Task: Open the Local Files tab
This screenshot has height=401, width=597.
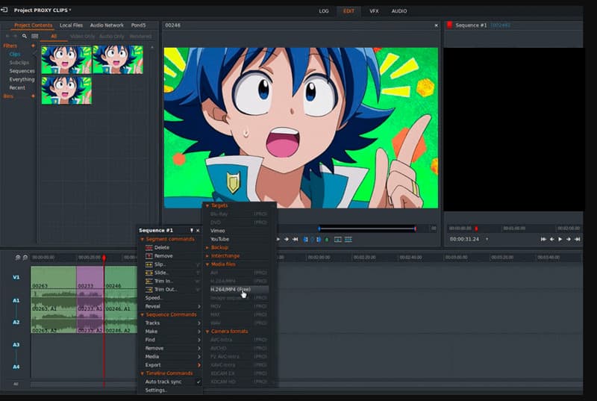Action: click(x=71, y=25)
